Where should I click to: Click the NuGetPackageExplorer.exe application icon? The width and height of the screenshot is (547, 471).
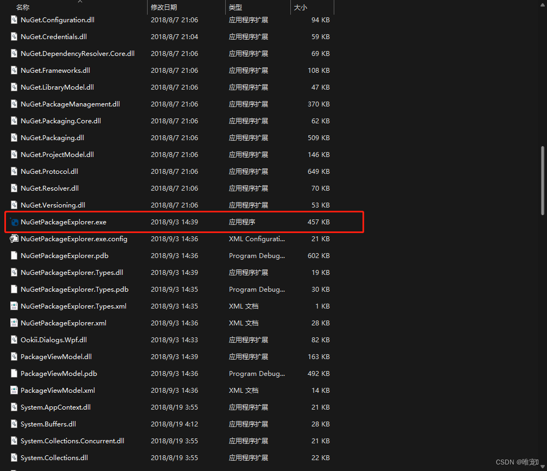coord(14,222)
